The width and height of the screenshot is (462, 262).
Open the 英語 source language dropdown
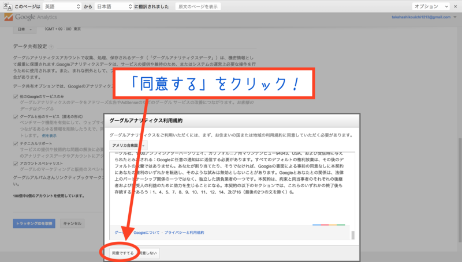point(62,6)
